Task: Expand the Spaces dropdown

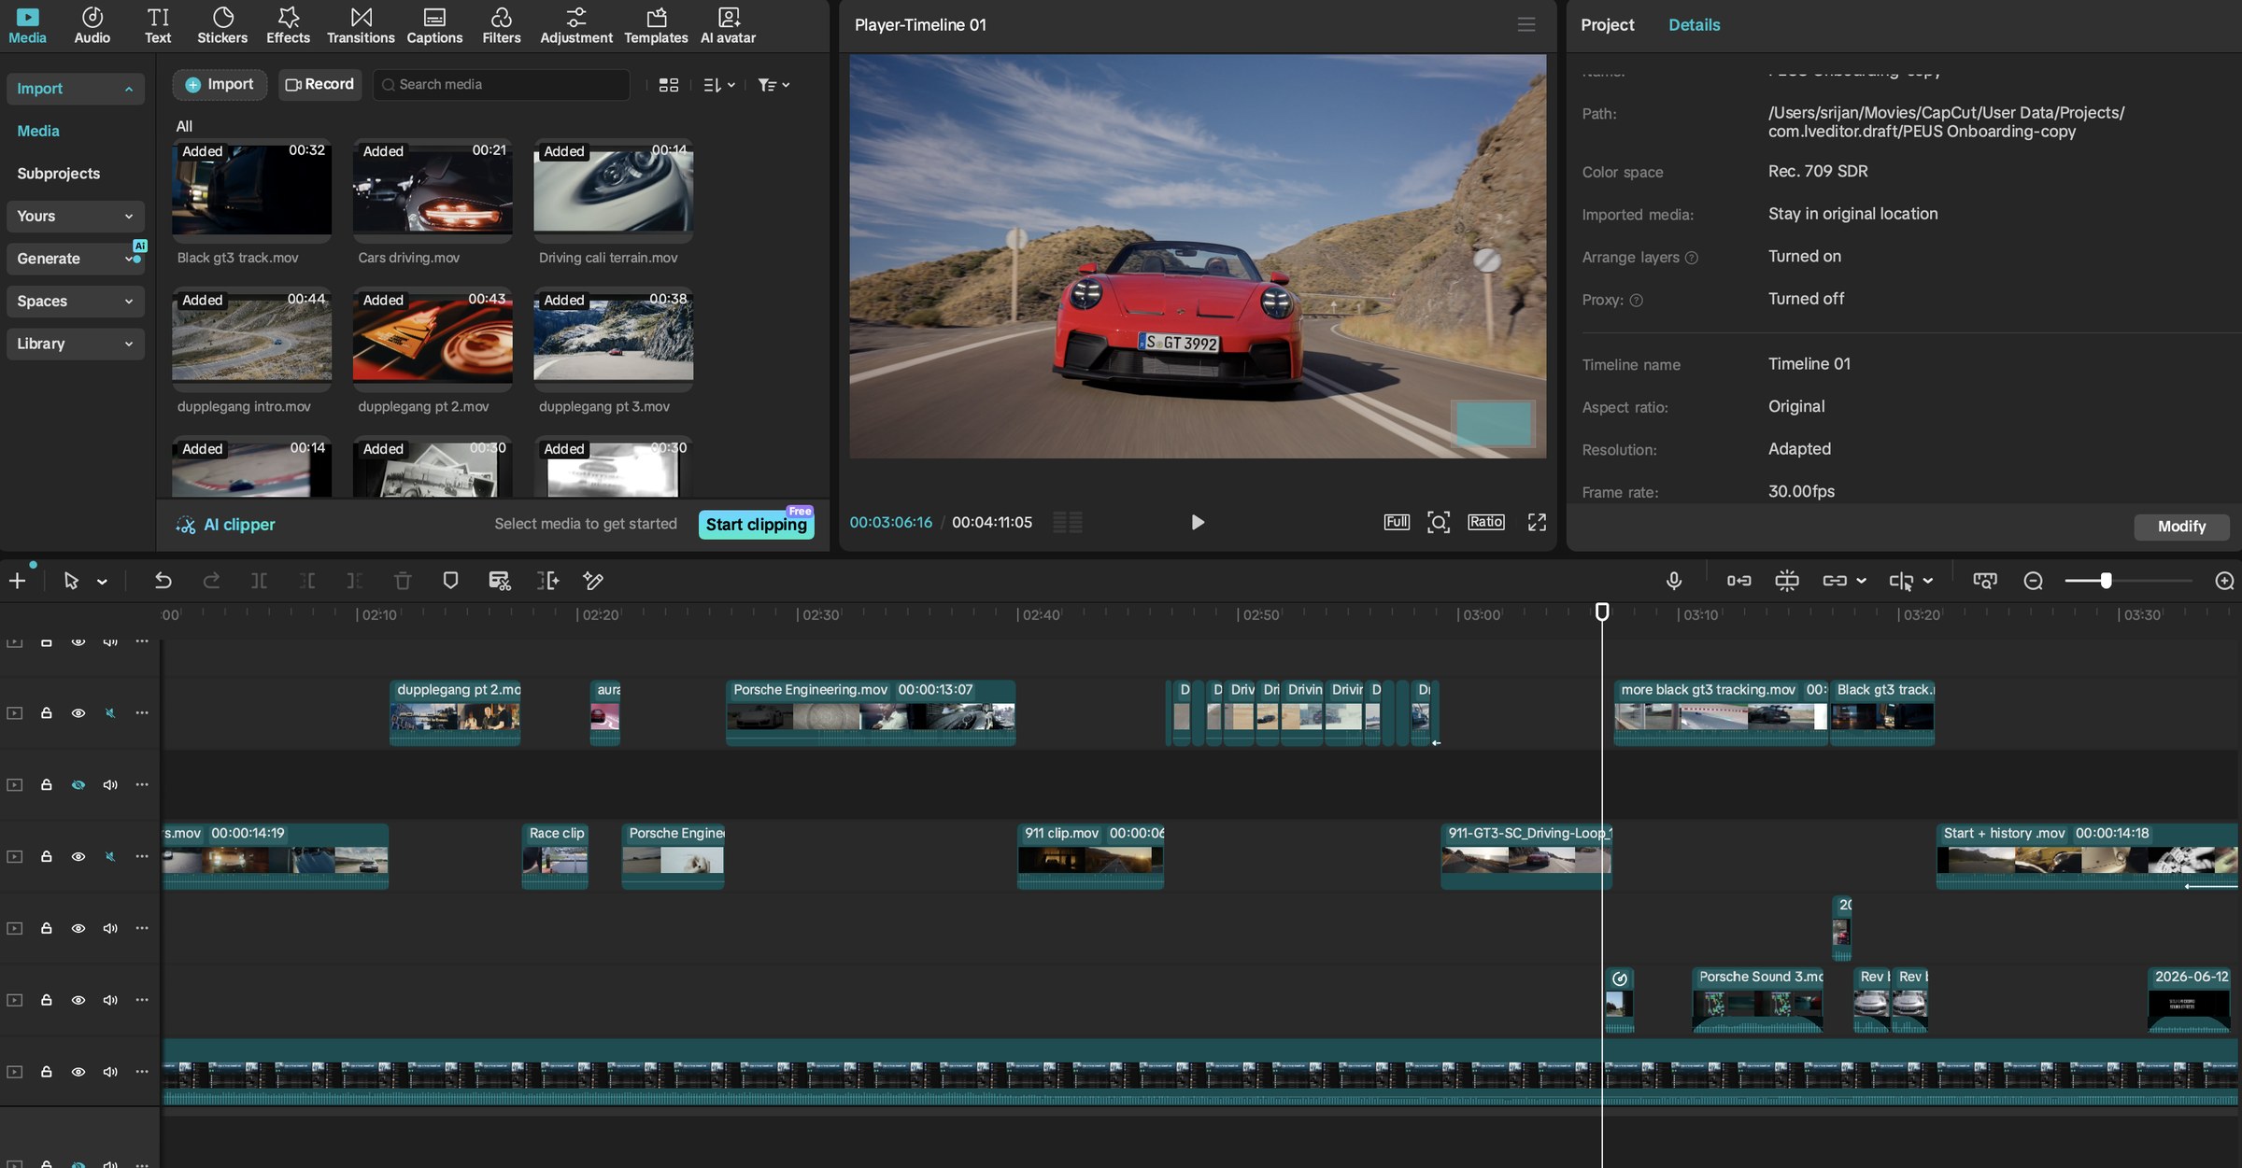Action: (x=75, y=301)
